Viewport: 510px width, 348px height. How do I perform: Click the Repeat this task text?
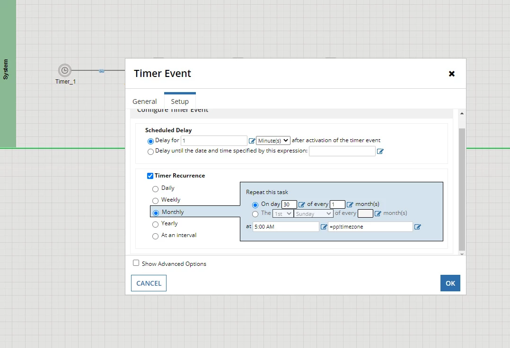point(267,192)
